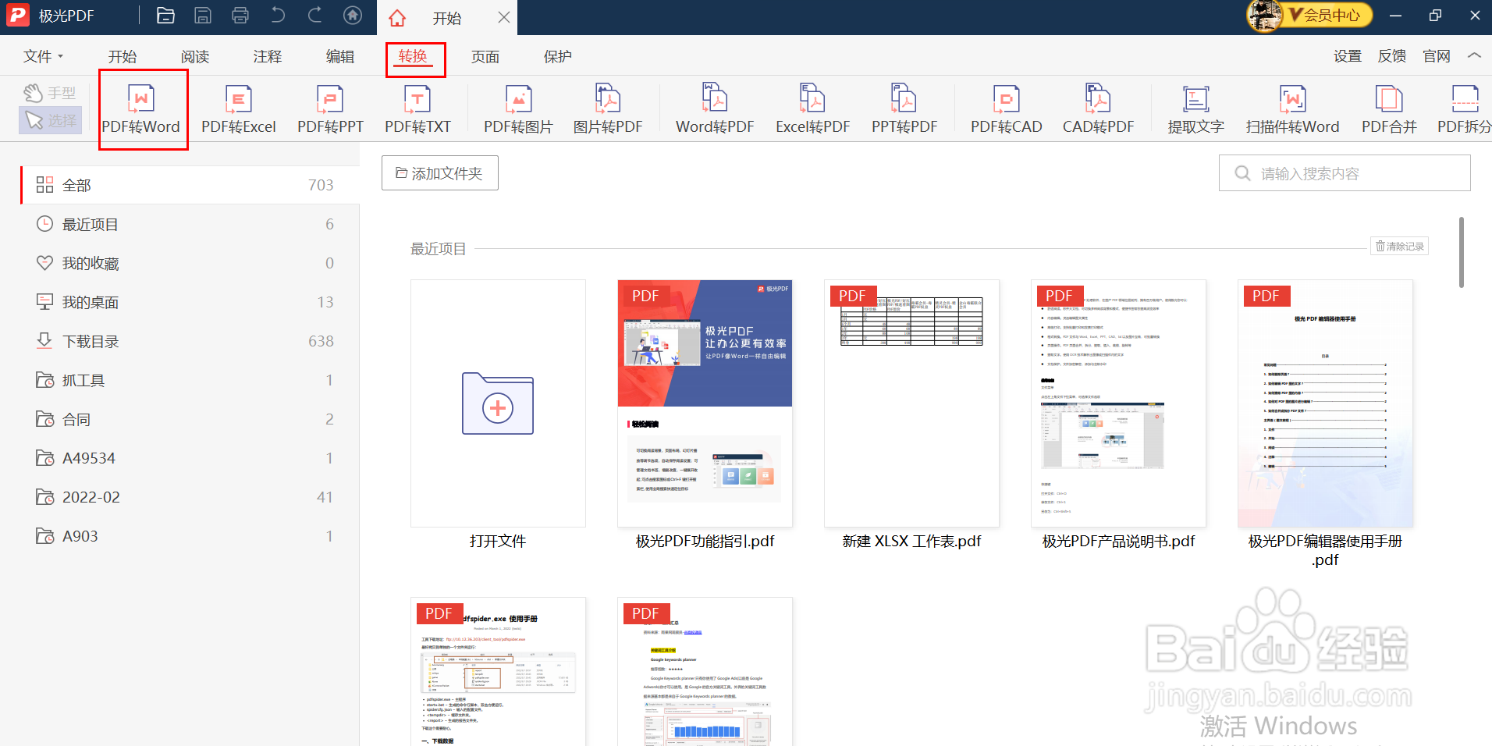This screenshot has height=746, width=1492.
Task: Choose the CAD转PDF tool
Action: 1098,109
